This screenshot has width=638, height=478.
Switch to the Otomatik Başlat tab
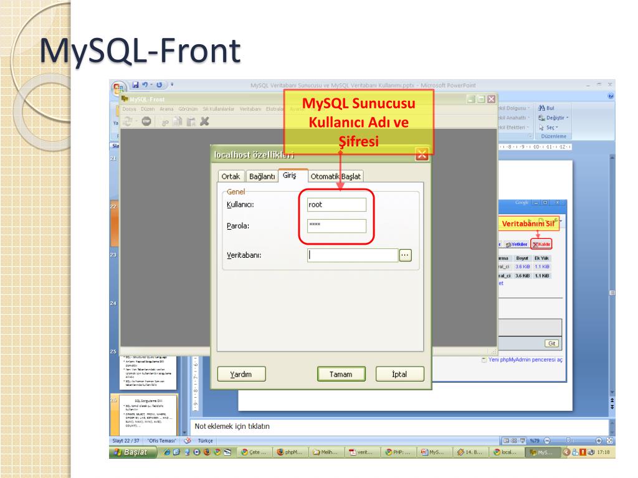[336, 176]
